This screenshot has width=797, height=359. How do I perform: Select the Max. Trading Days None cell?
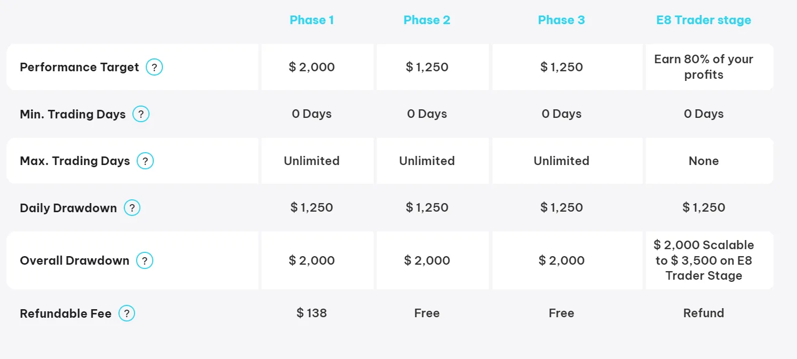pos(703,161)
